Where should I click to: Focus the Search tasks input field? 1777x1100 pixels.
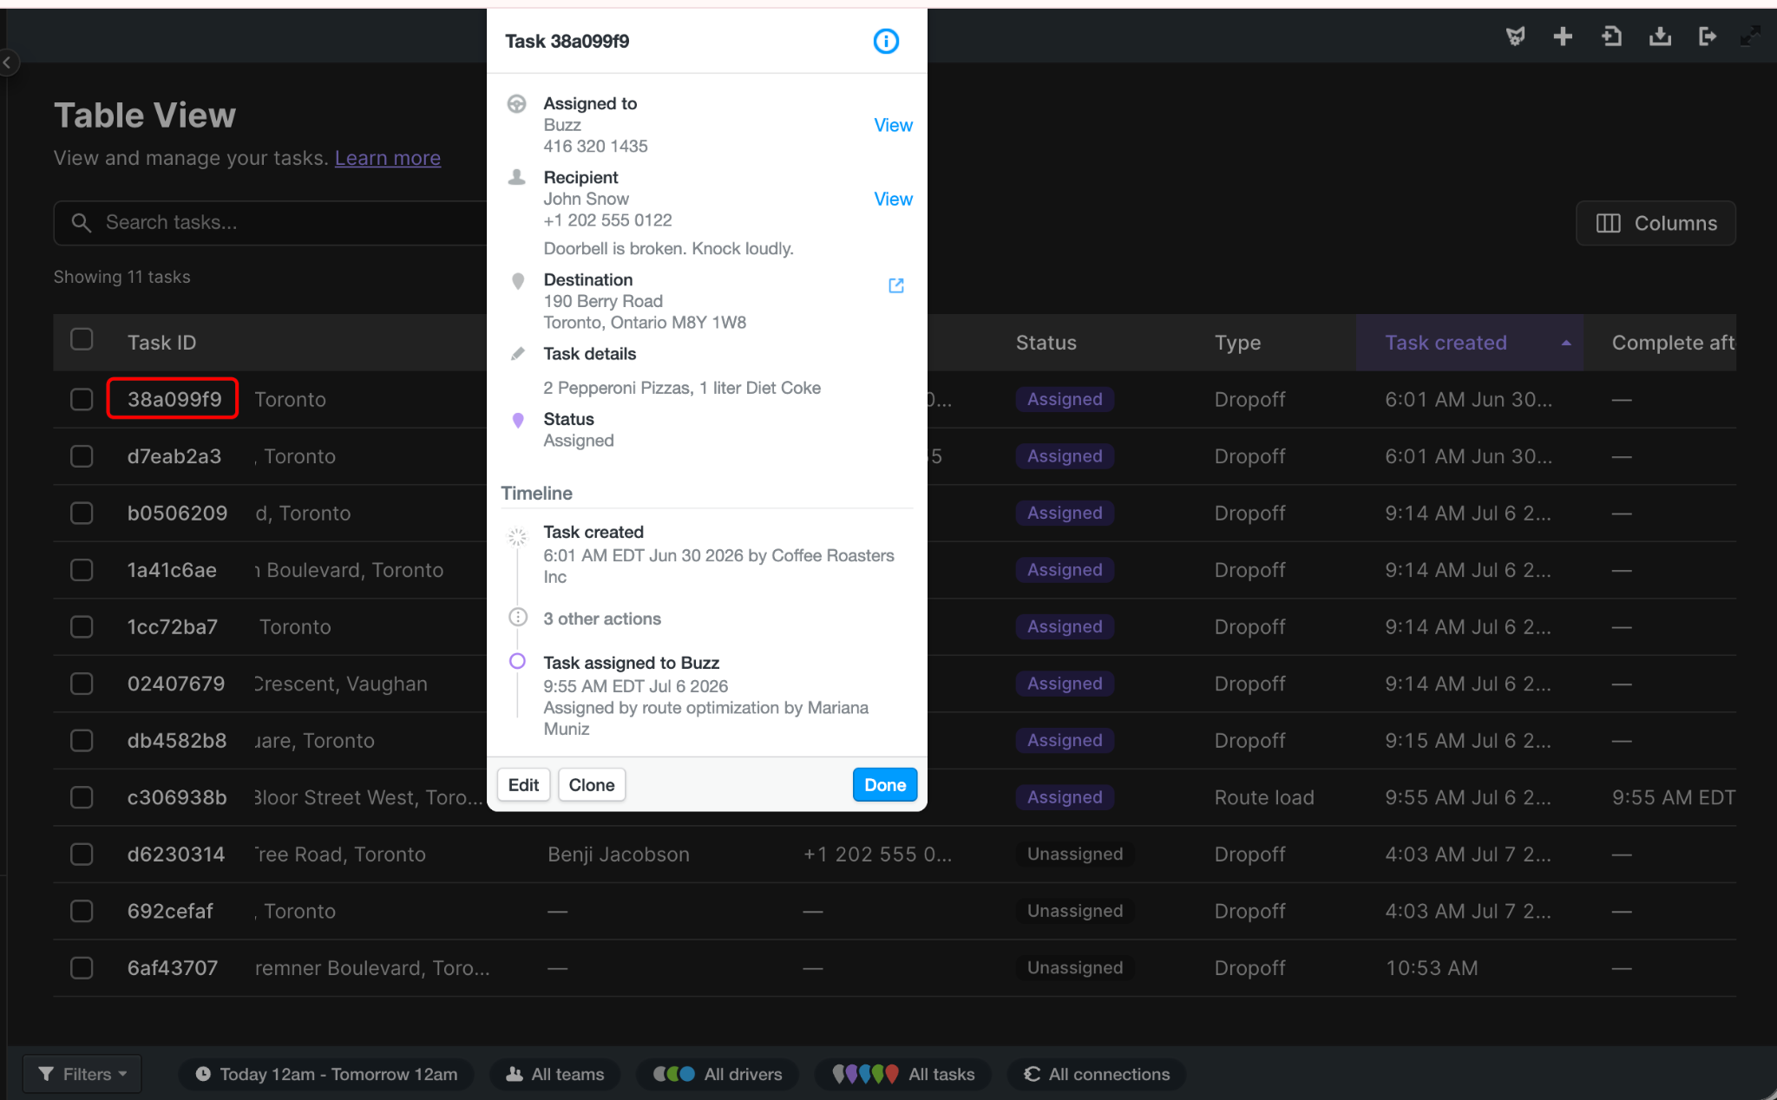[271, 223]
